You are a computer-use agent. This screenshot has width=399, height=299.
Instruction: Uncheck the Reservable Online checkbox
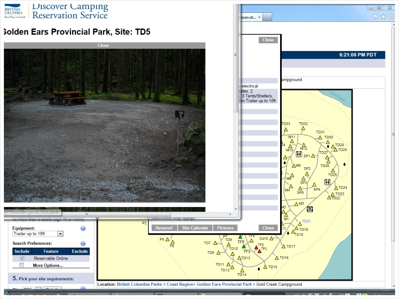click(22, 258)
